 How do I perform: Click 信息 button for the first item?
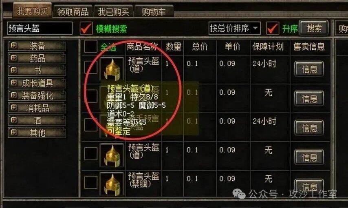(309, 69)
